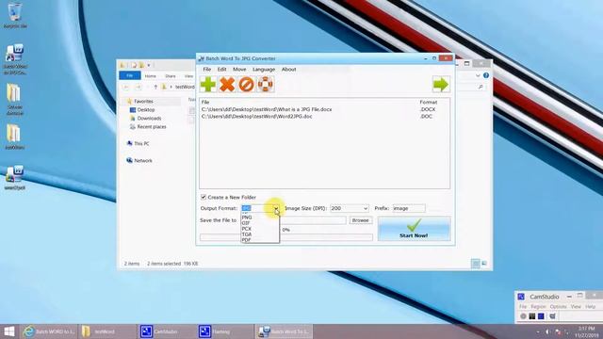
Task: Open the About menu
Action: coord(288,69)
